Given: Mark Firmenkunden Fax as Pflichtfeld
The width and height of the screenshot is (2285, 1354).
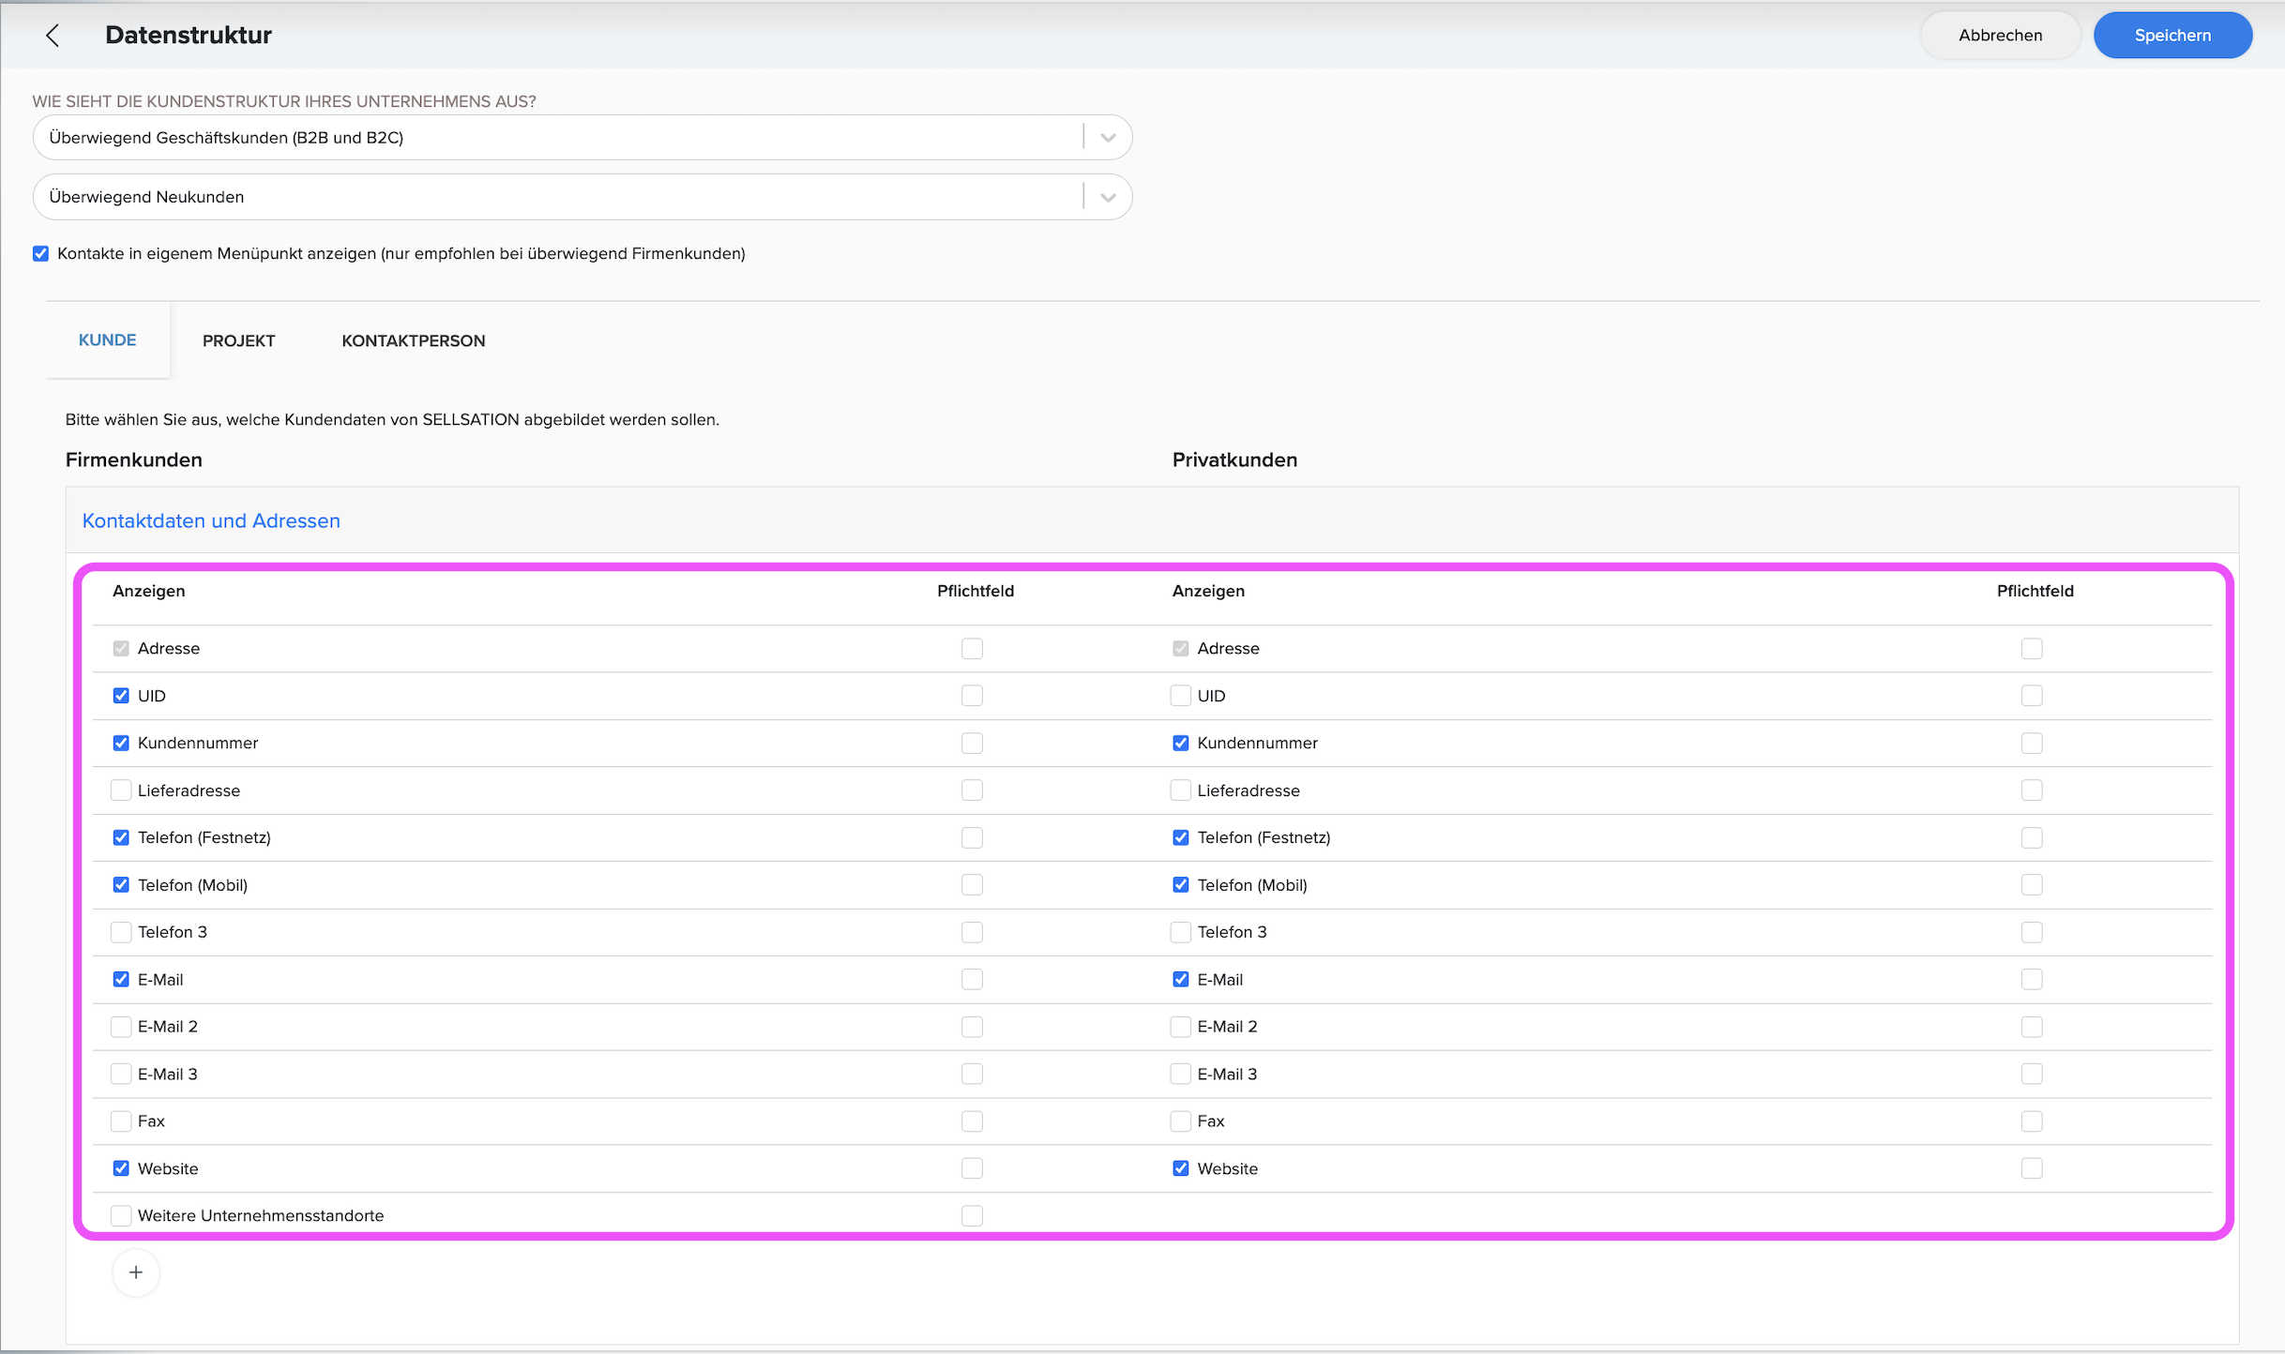Looking at the screenshot, I should point(972,1121).
